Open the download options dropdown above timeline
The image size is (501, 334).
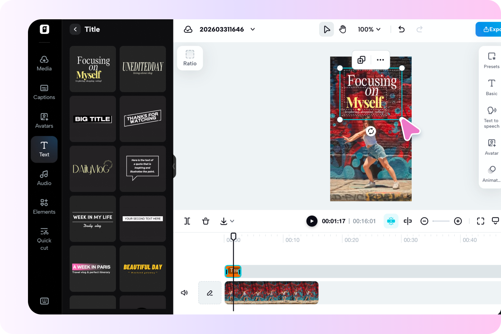[232, 221]
